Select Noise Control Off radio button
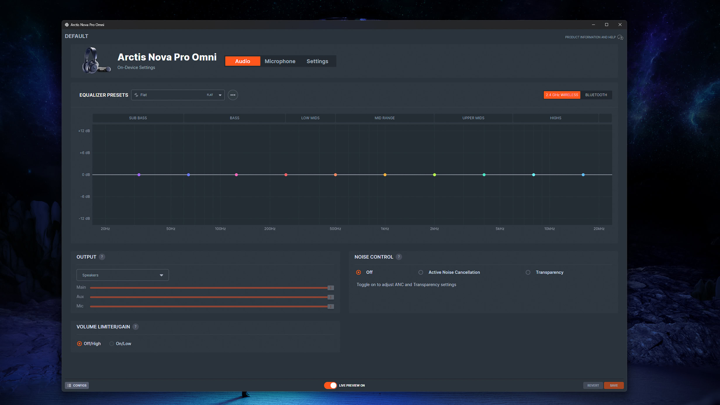 pyautogui.click(x=359, y=272)
